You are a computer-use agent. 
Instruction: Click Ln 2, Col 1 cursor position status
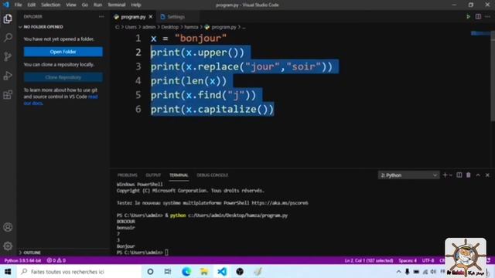click(369, 260)
